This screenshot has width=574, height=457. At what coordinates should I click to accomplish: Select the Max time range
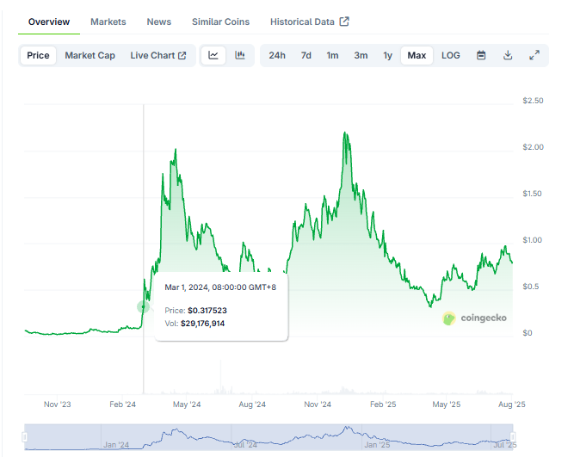pos(417,55)
